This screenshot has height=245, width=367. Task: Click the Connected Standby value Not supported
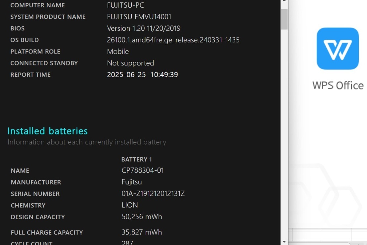(x=130, y=63)
